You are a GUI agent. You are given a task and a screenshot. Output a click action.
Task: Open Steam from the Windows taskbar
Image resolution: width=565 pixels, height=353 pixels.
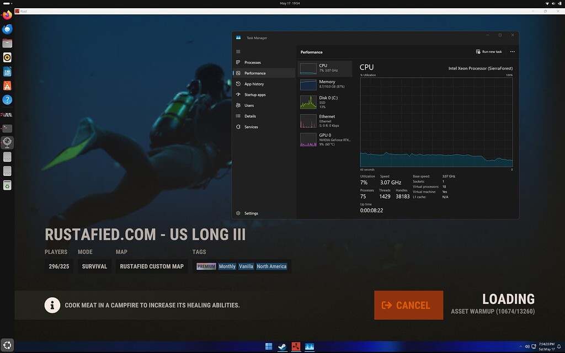click(x=282, y=346)
